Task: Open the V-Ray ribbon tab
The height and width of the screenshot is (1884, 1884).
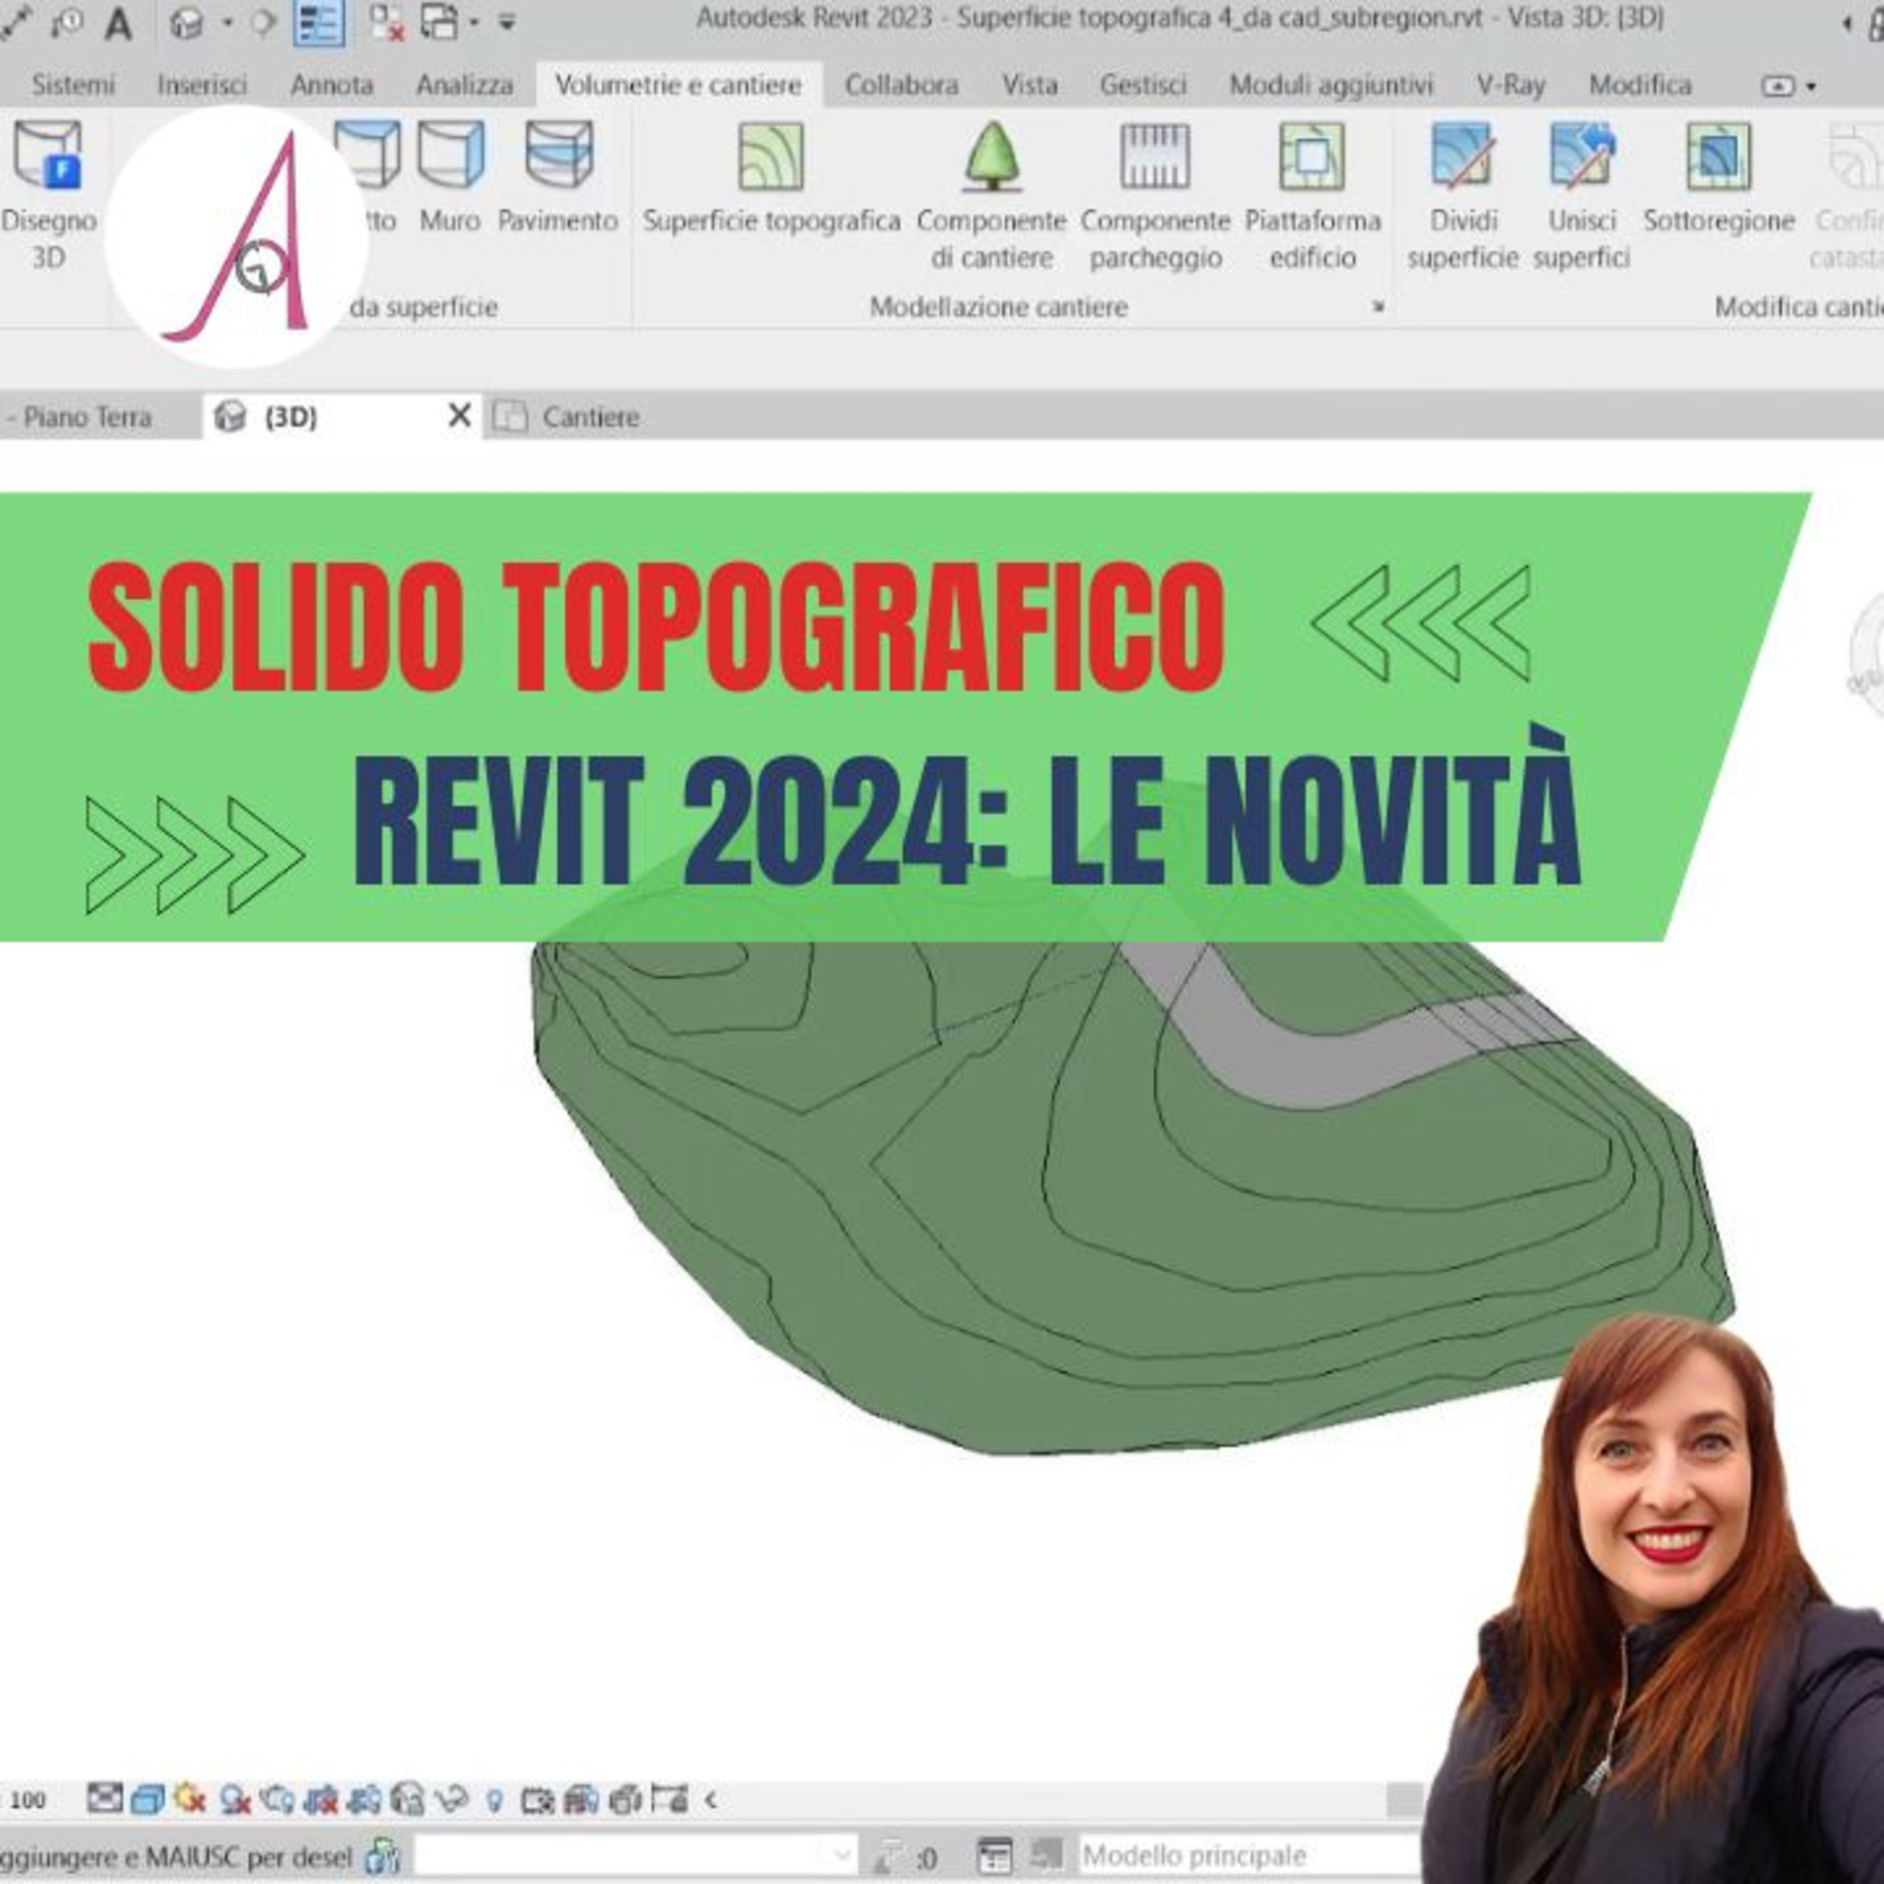Action: point(1510,85)
